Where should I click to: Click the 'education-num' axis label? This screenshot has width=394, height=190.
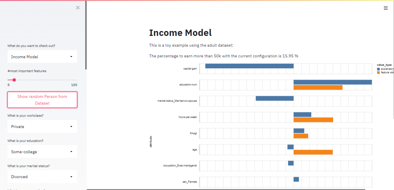(x=188, y=85)
